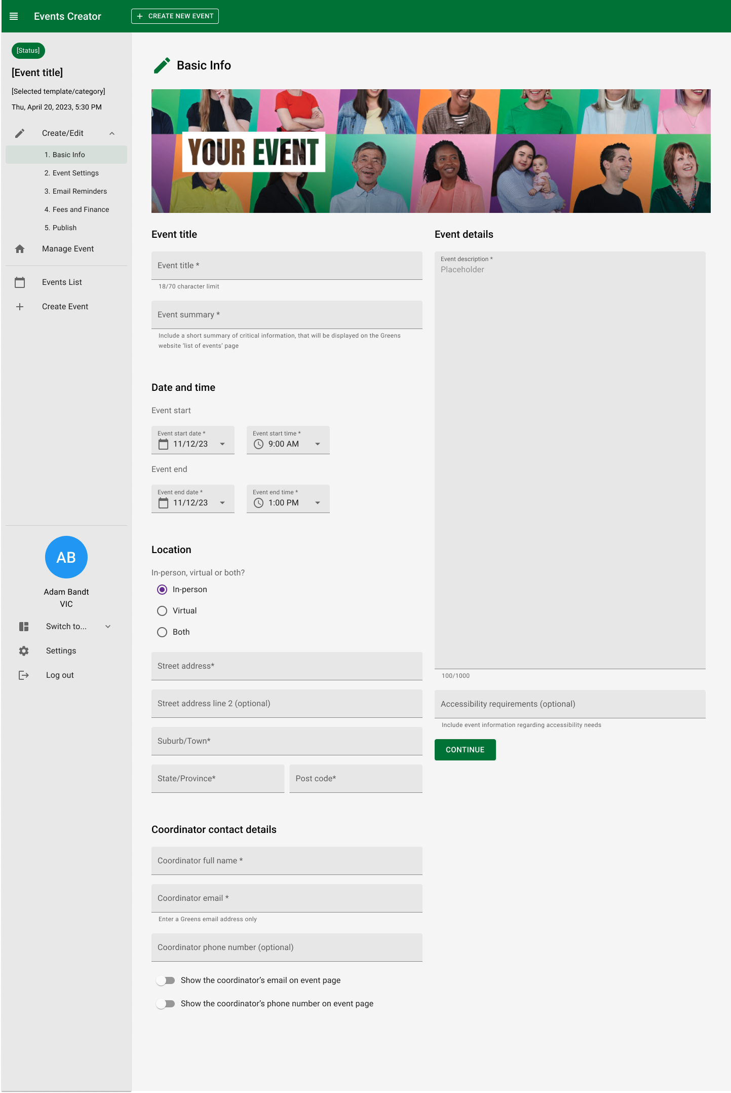This screenshot has width=731, height=1093.
Task: Click the Basic Info pencil icon
Action: tap(162, 65)
